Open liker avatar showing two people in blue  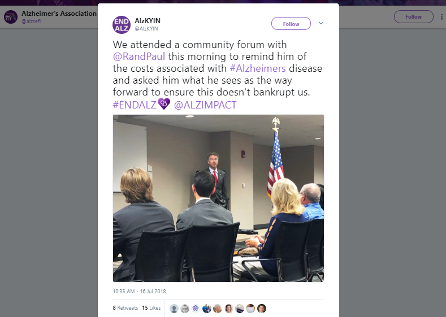pos(206,309)
